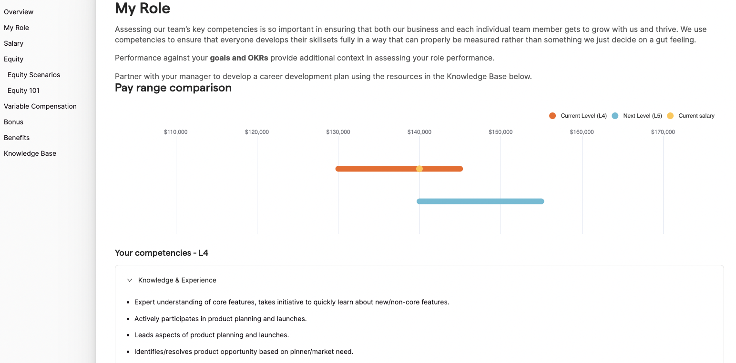The width and height of the screenshot is (736, 363).
Task: Go to the Bonus section
Action: [x=13, y=122]
